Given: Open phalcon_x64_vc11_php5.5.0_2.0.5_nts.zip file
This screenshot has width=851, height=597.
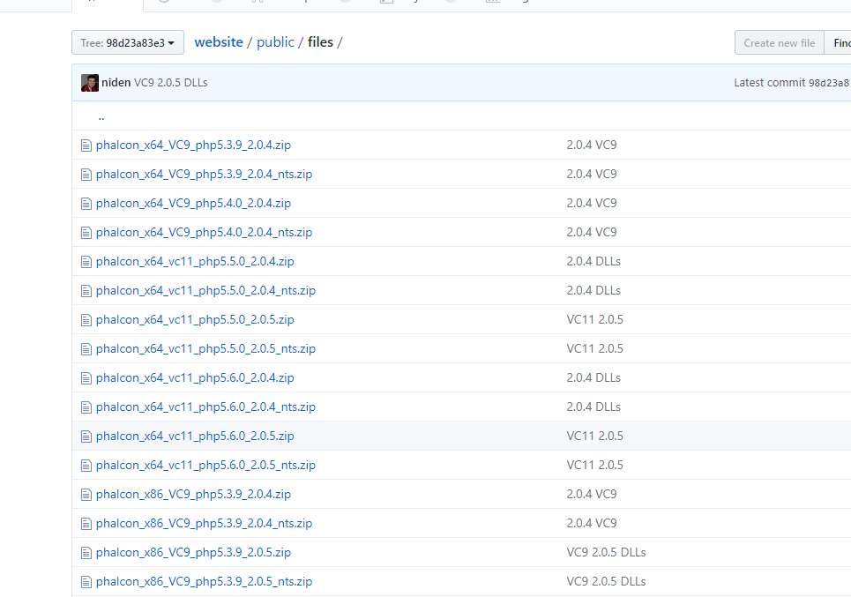Looking at the screenshot, I should point(205,349).
